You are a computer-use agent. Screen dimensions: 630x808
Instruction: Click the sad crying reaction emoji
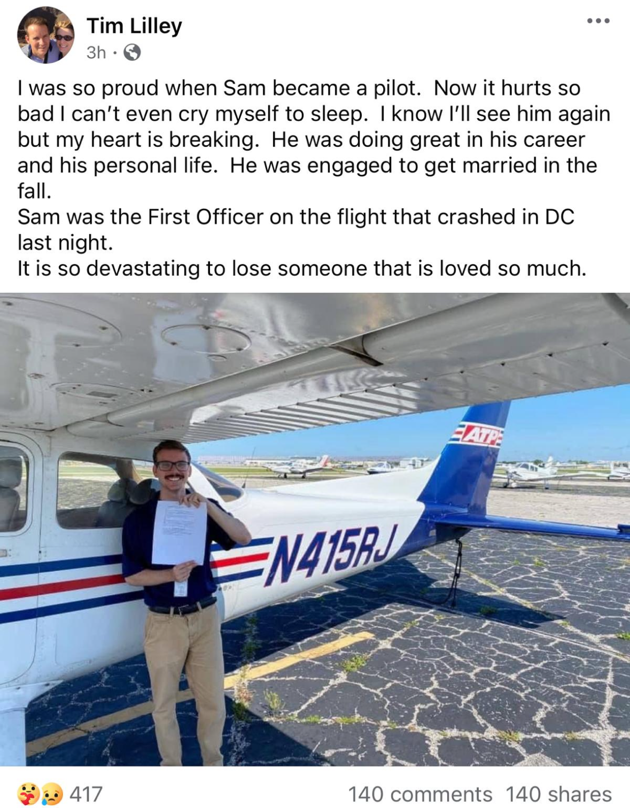(x=52, y=794)
